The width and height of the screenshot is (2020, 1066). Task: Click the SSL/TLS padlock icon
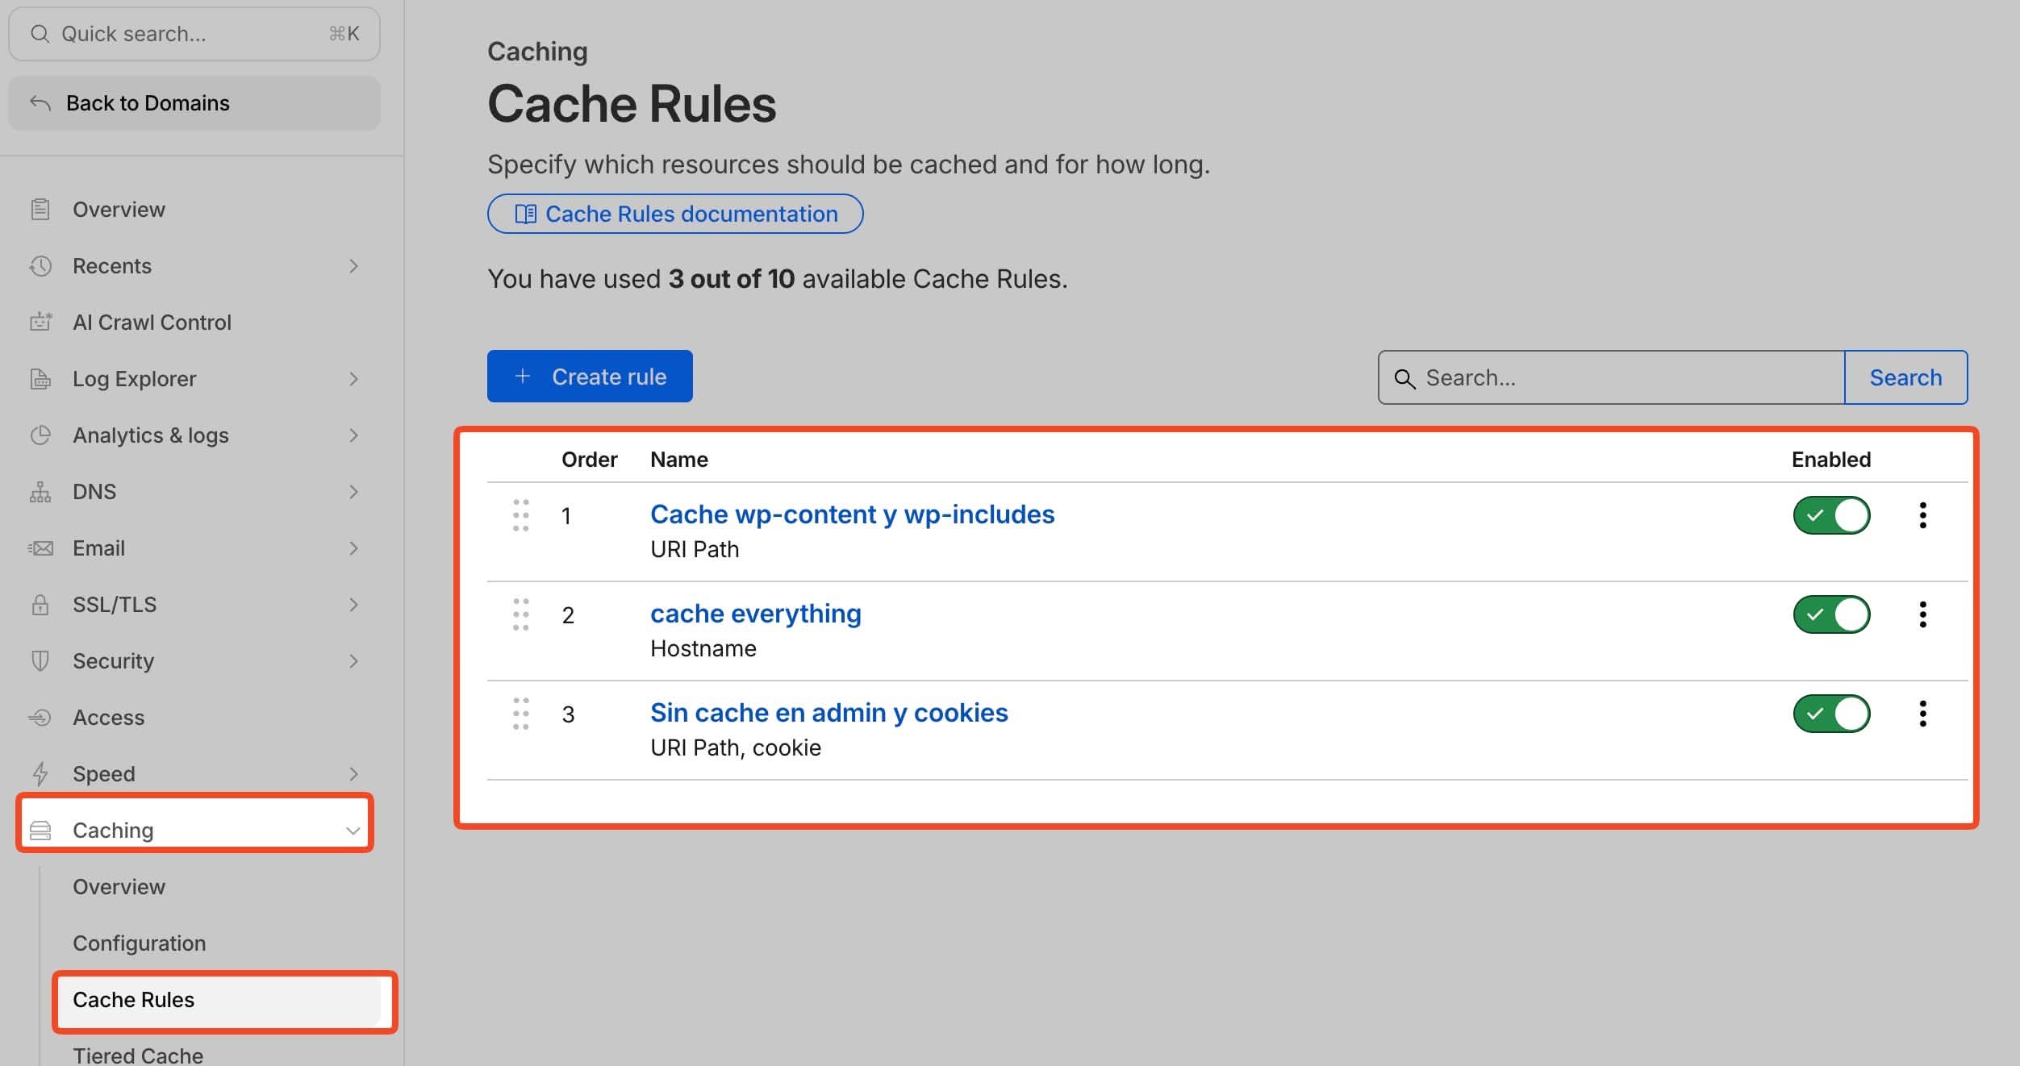pyautogui.click(x=40, y=605)
